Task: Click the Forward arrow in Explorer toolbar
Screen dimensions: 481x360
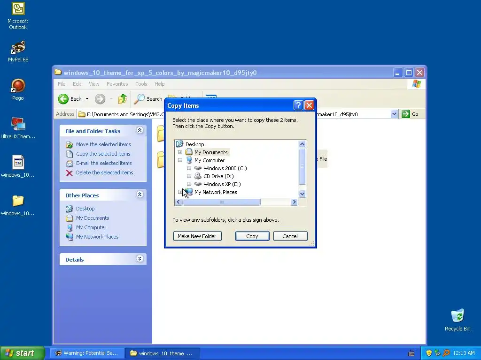Action: click(100, 99)
